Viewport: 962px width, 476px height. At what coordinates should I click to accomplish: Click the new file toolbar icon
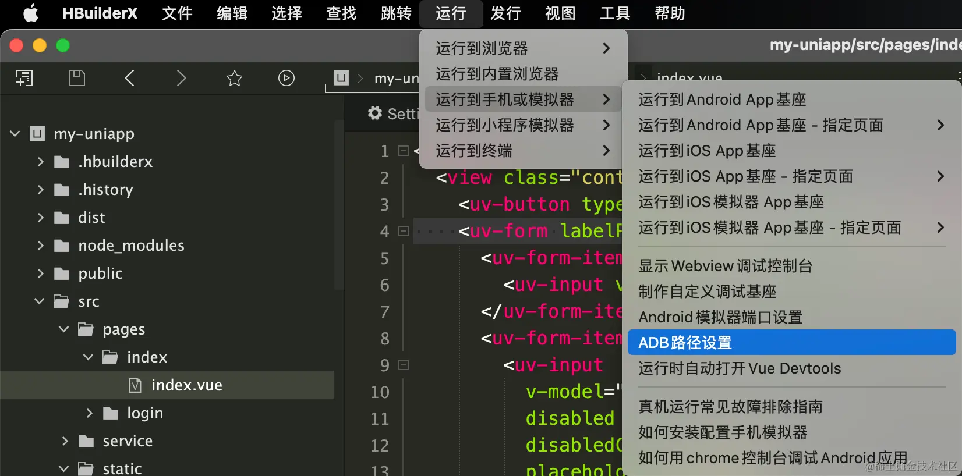pyautogui.click(x=24, y=78)
